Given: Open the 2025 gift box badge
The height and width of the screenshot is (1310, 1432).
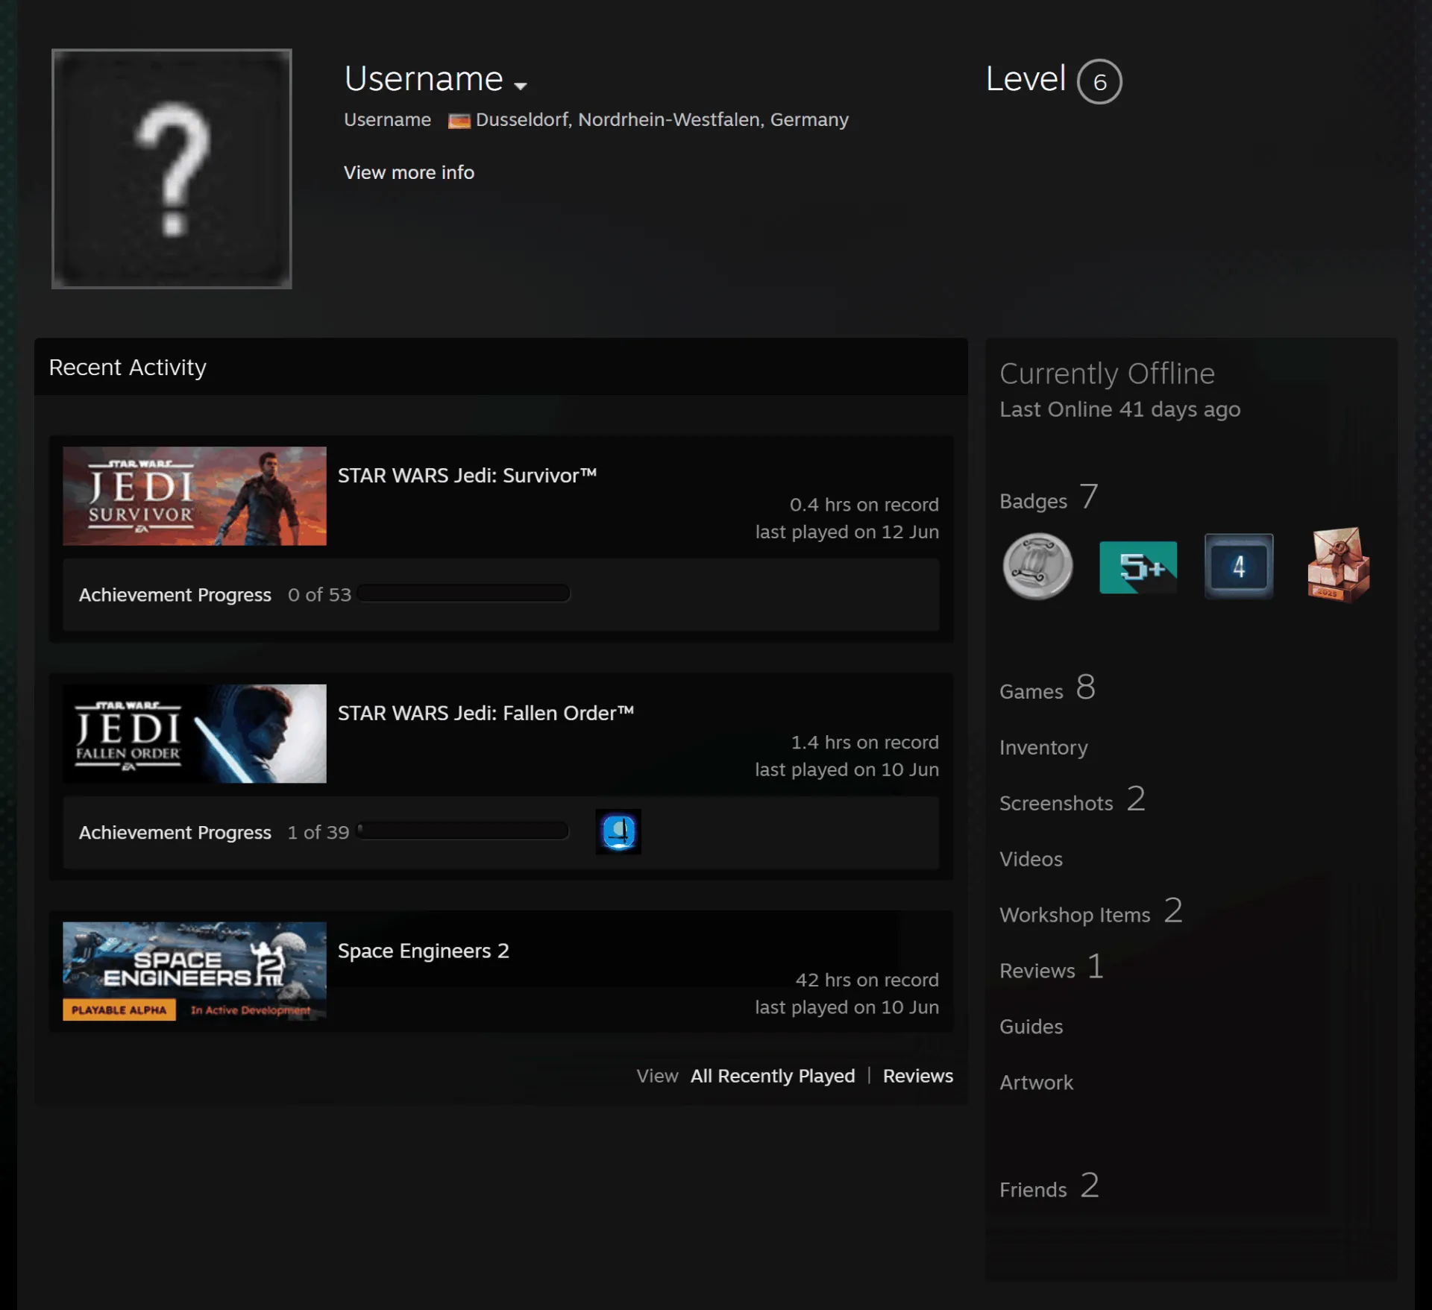Looking at the screenshot, I should pyautogui.click(x=1339, y=565).
